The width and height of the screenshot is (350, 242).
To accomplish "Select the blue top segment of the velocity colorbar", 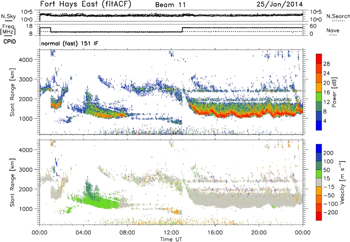I will [x=319, y=149].
